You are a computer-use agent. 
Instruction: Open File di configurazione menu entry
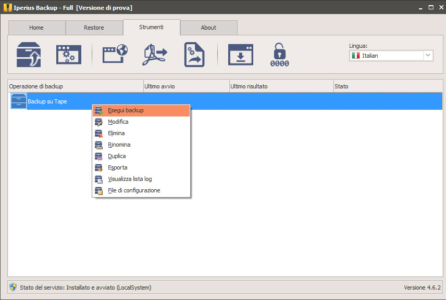click(x=141, y=190)
